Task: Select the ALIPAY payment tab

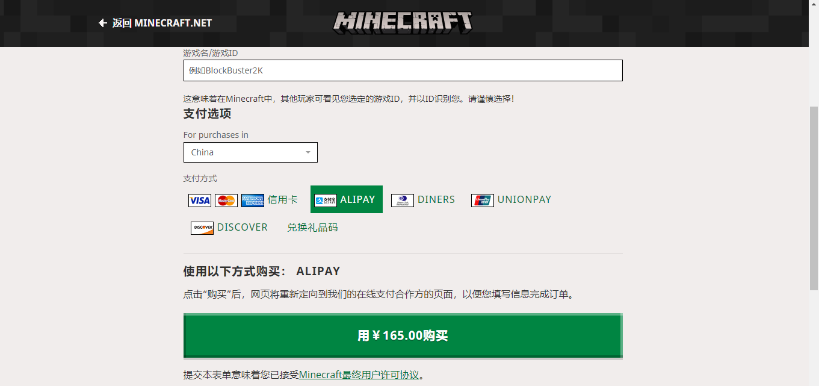Action: point(346,199)
